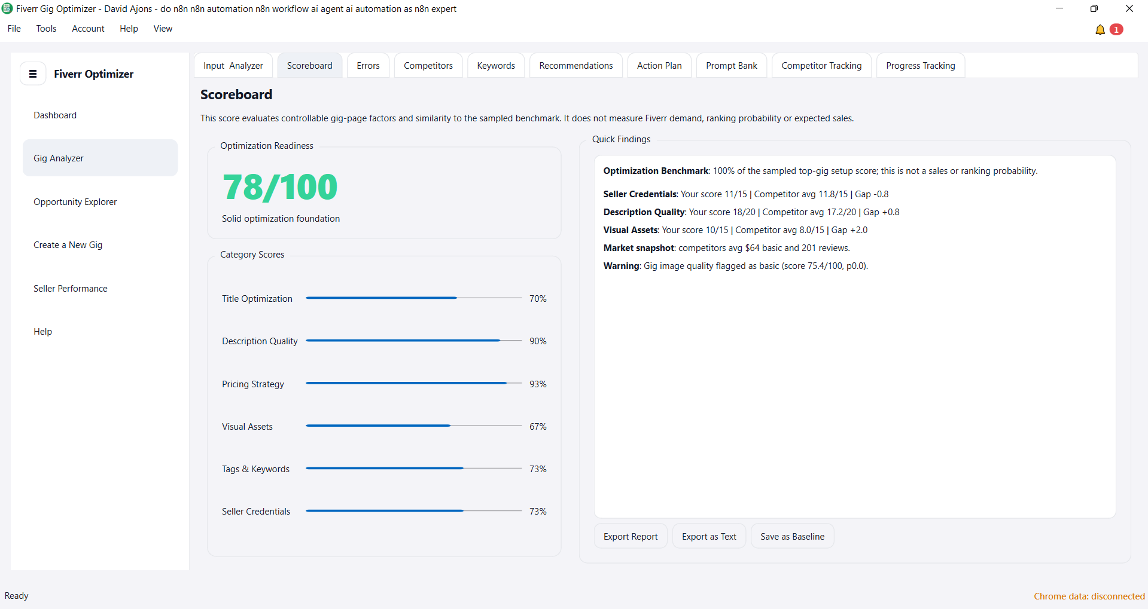Click the Market snapshot finding line
Screen dimensions: 1148x609
[727, 248]
